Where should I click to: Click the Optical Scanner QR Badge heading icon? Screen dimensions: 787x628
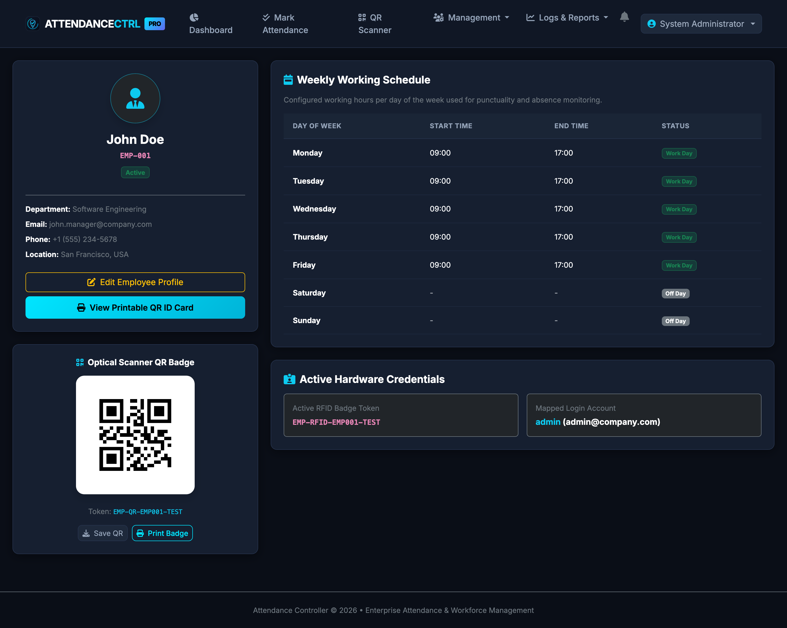80,362
